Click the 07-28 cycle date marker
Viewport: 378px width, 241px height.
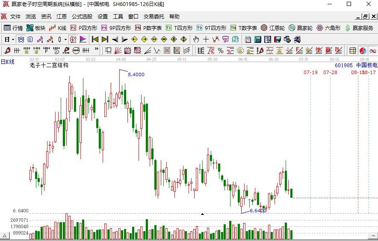coord(330,72)
